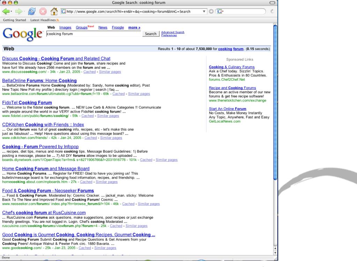
Task: Open Chef's cooking forum at RusCuisine.com
Action: click(44, 213)
